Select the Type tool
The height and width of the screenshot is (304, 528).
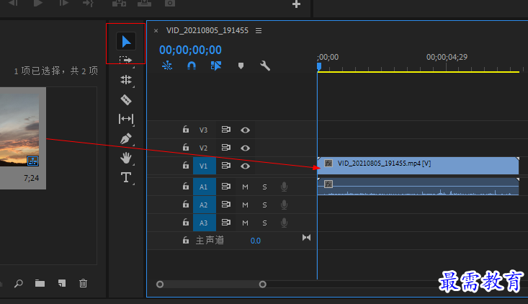126,177
